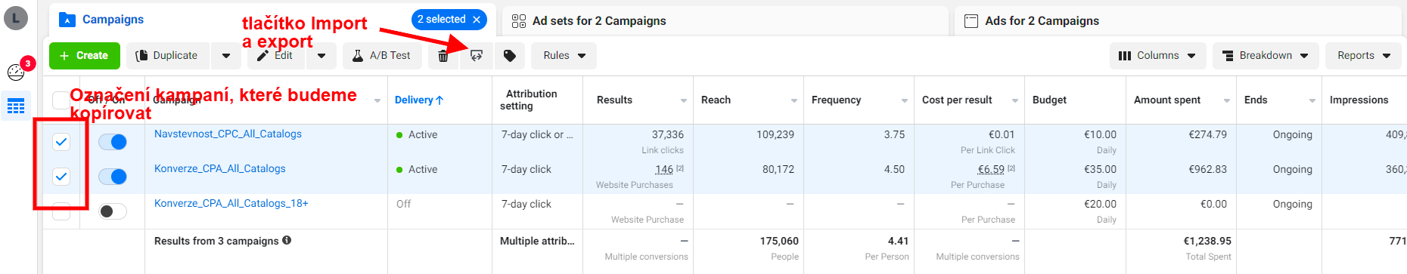Click the trash delete icon
Image resolution: width=1407 pixels, height=274 pixels.
coord(443,56)
